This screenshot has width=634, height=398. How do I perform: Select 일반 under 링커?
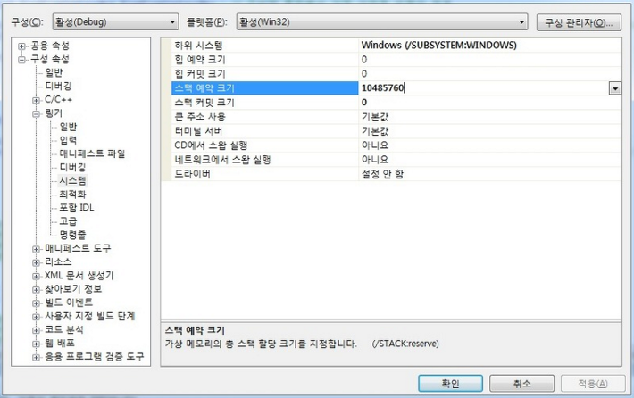[x=69, y=127]
